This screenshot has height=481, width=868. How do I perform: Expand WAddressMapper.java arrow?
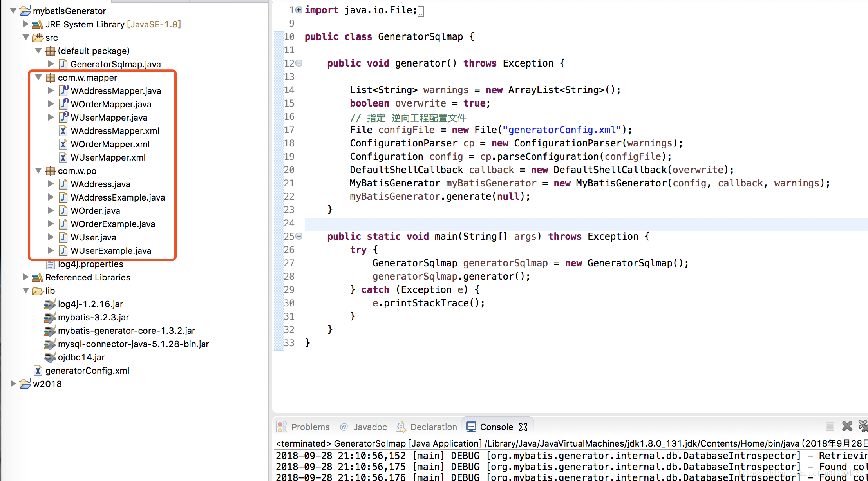pos(51,90)
